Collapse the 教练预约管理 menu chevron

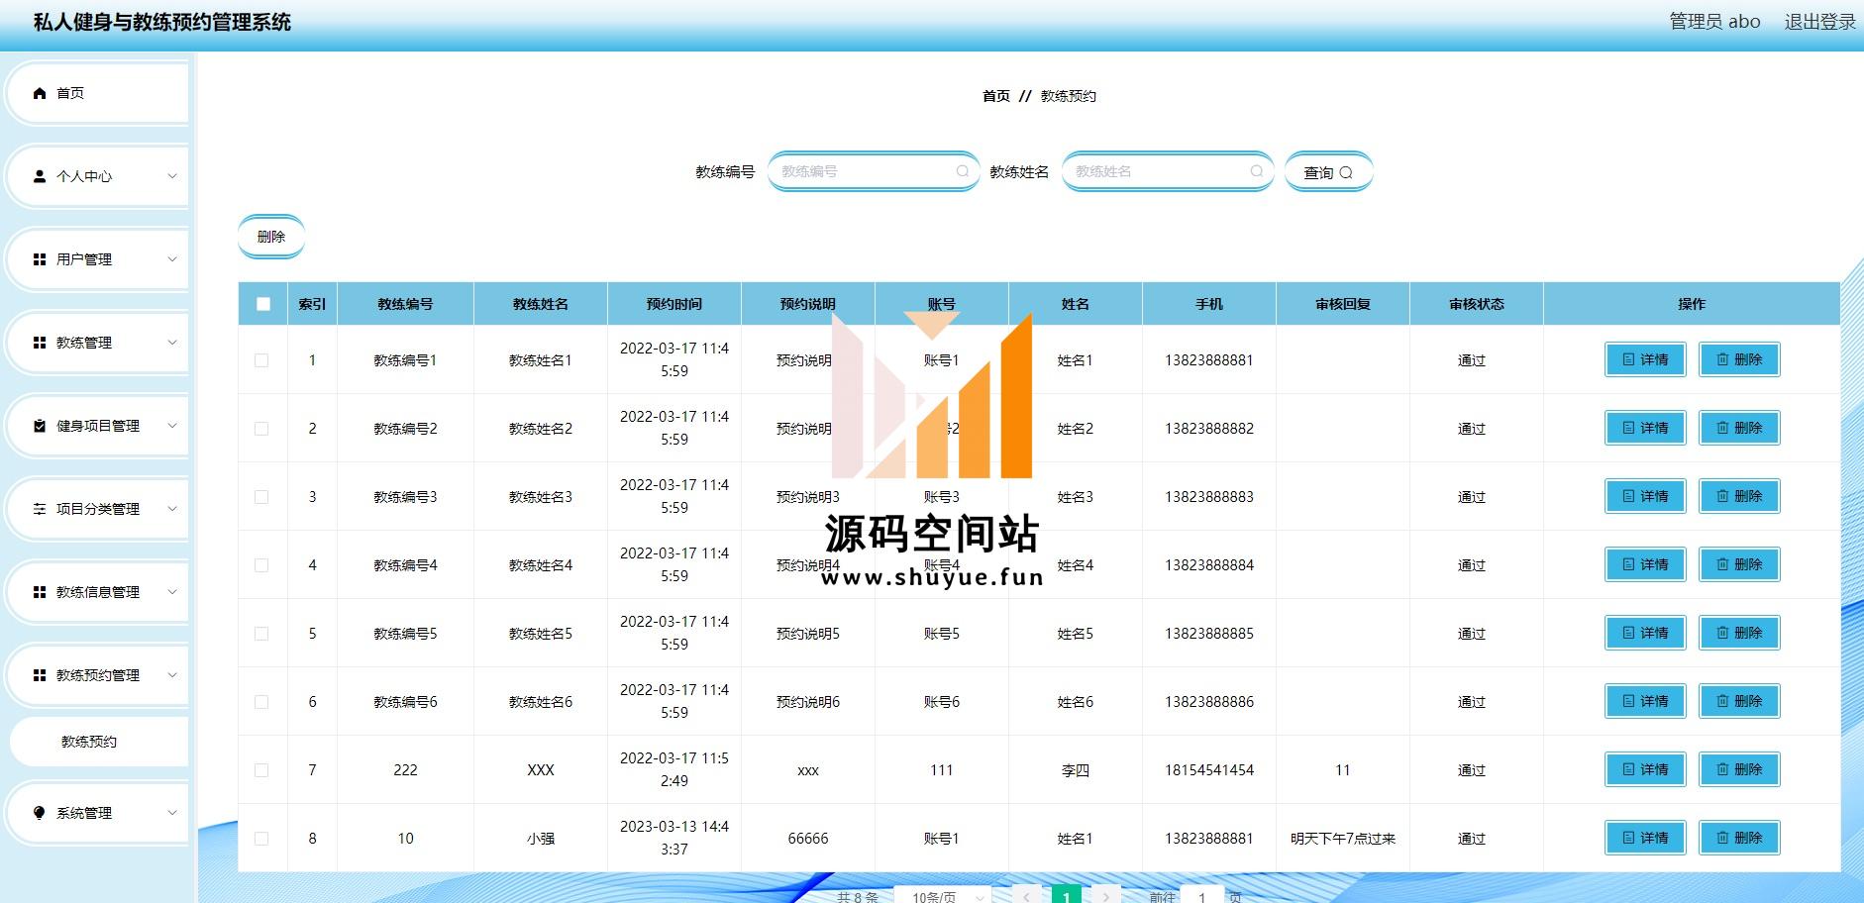(172, 675)
